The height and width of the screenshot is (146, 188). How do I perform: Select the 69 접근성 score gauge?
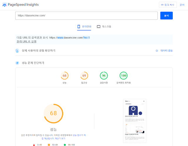tap(84, 75)
